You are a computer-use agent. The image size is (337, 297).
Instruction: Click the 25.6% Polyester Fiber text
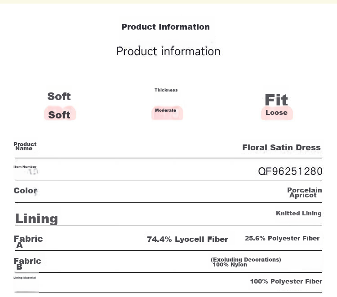pyautogui.click(x=282, y=238)
